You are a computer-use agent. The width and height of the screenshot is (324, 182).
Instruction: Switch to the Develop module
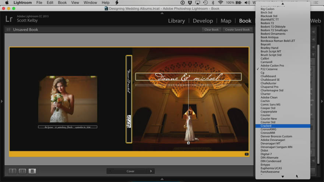pyautogui.click(x=203, y=21)
